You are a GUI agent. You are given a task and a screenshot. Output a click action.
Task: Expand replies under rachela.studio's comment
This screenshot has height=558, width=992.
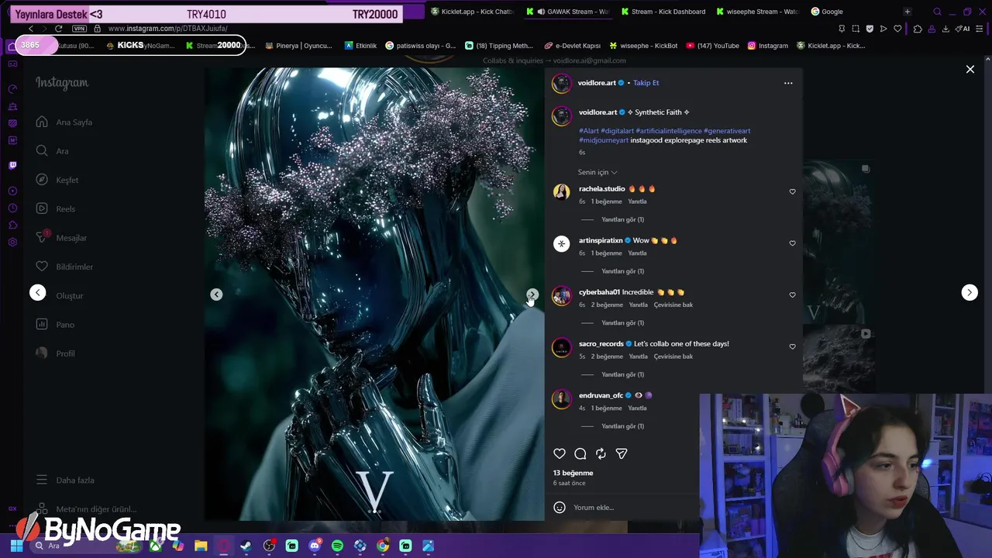point(623,219)
